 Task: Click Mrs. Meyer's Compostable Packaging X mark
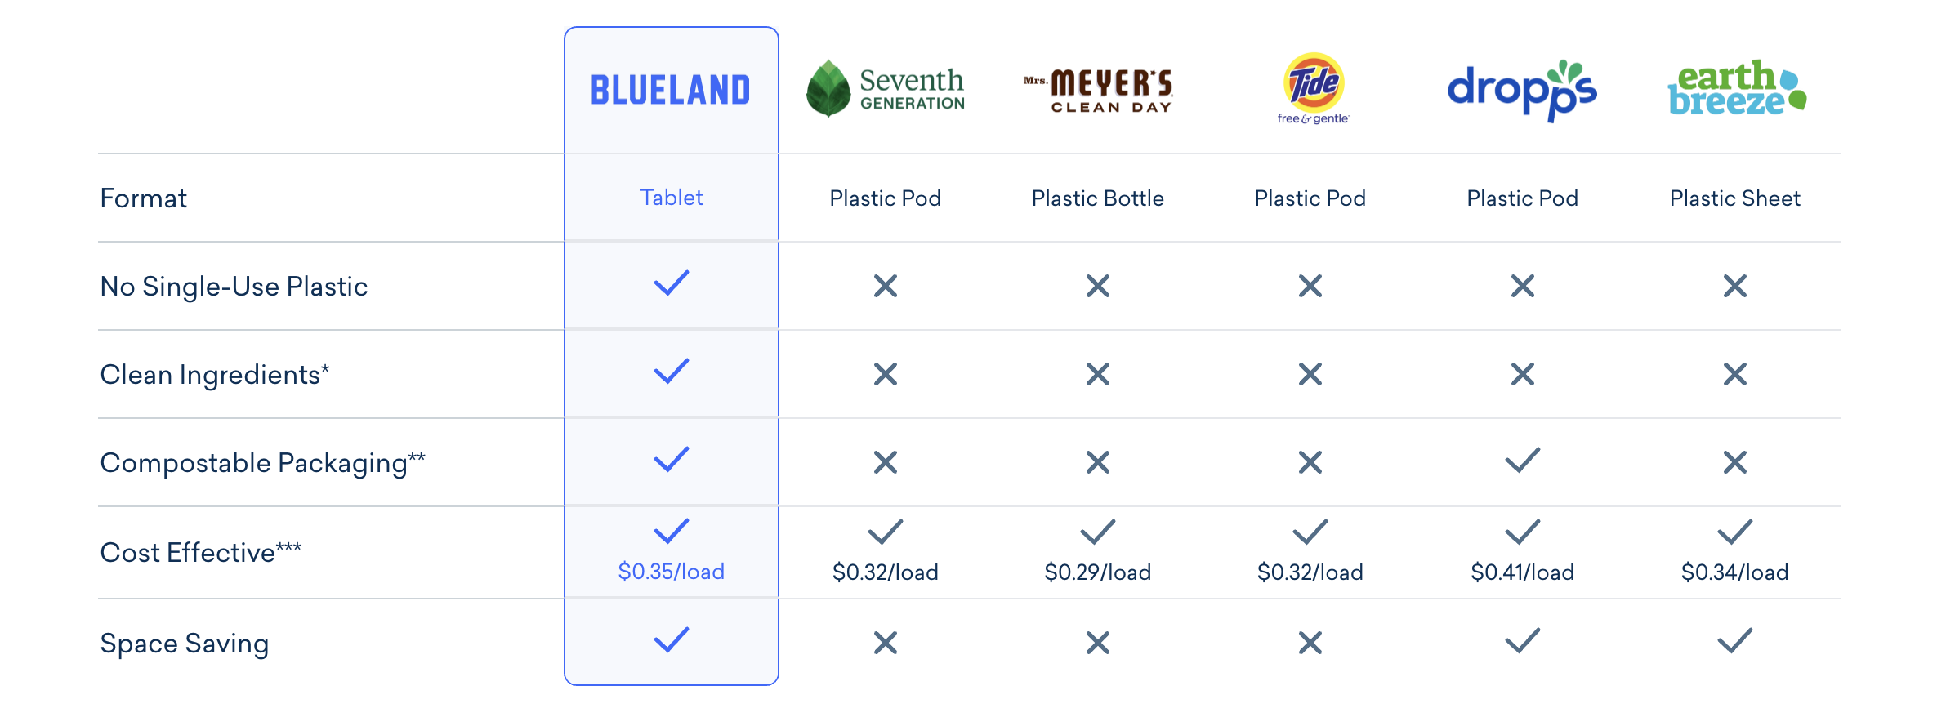[1097, 462]
